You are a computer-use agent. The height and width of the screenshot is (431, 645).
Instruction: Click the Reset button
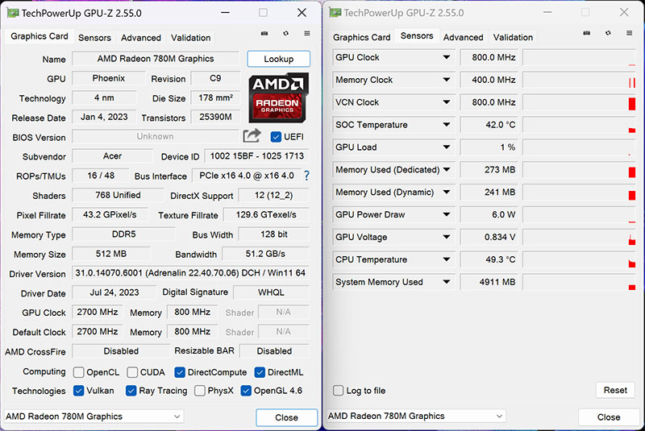tap(615, 390)
